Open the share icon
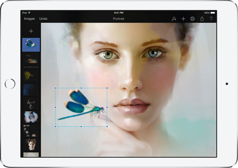 coord(202,19)
